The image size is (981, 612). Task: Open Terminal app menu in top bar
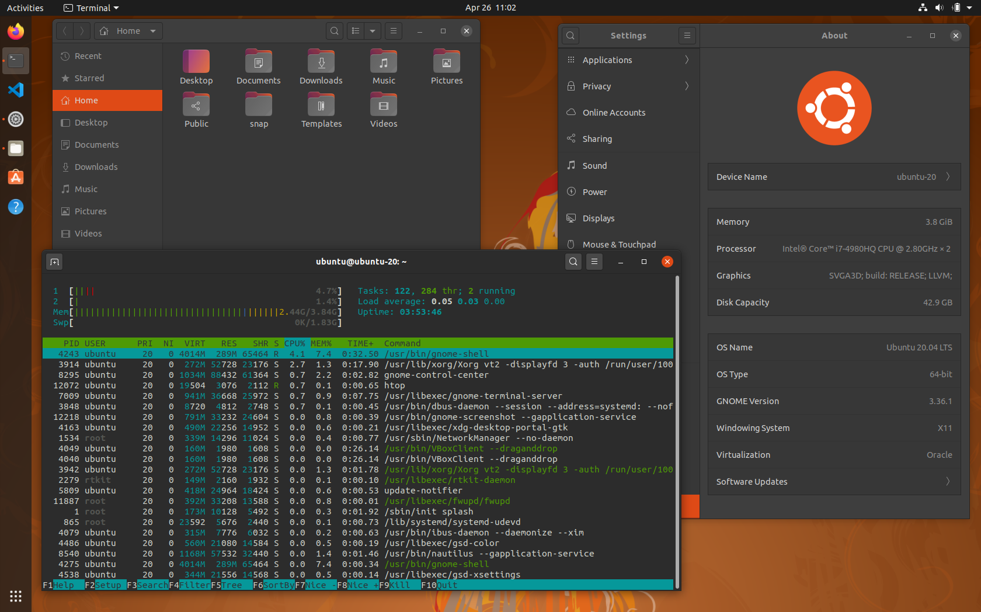tap(91, 8)
